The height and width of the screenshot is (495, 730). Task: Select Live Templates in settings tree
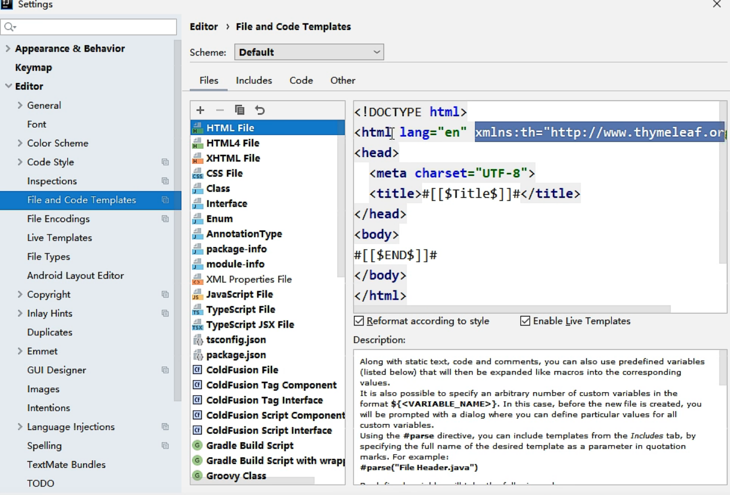pos(60,238)
